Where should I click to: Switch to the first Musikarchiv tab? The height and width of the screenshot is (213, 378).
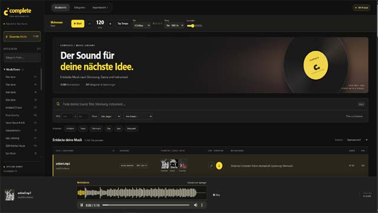point(60,8)
